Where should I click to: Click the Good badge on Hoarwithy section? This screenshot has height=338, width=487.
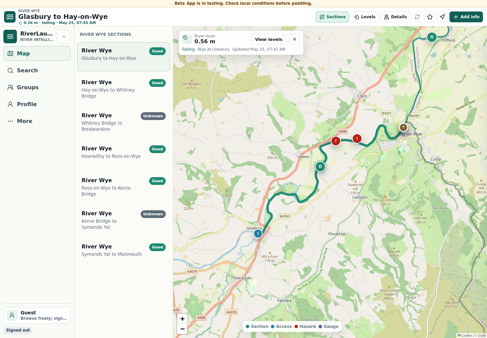click(157, 149)
